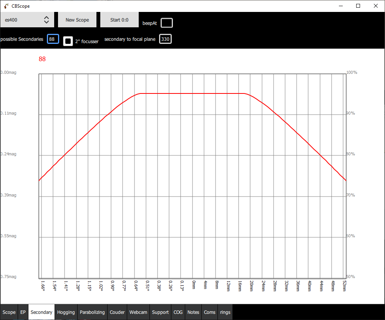
Task: Click the red 88 legend label
Action: pyautogui.click(x=42, y=59)
